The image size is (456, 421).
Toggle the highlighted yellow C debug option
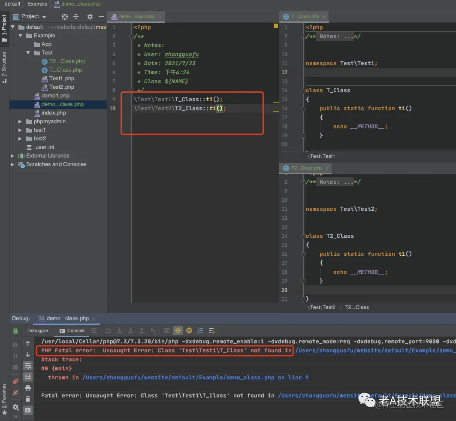pos(178,330)
